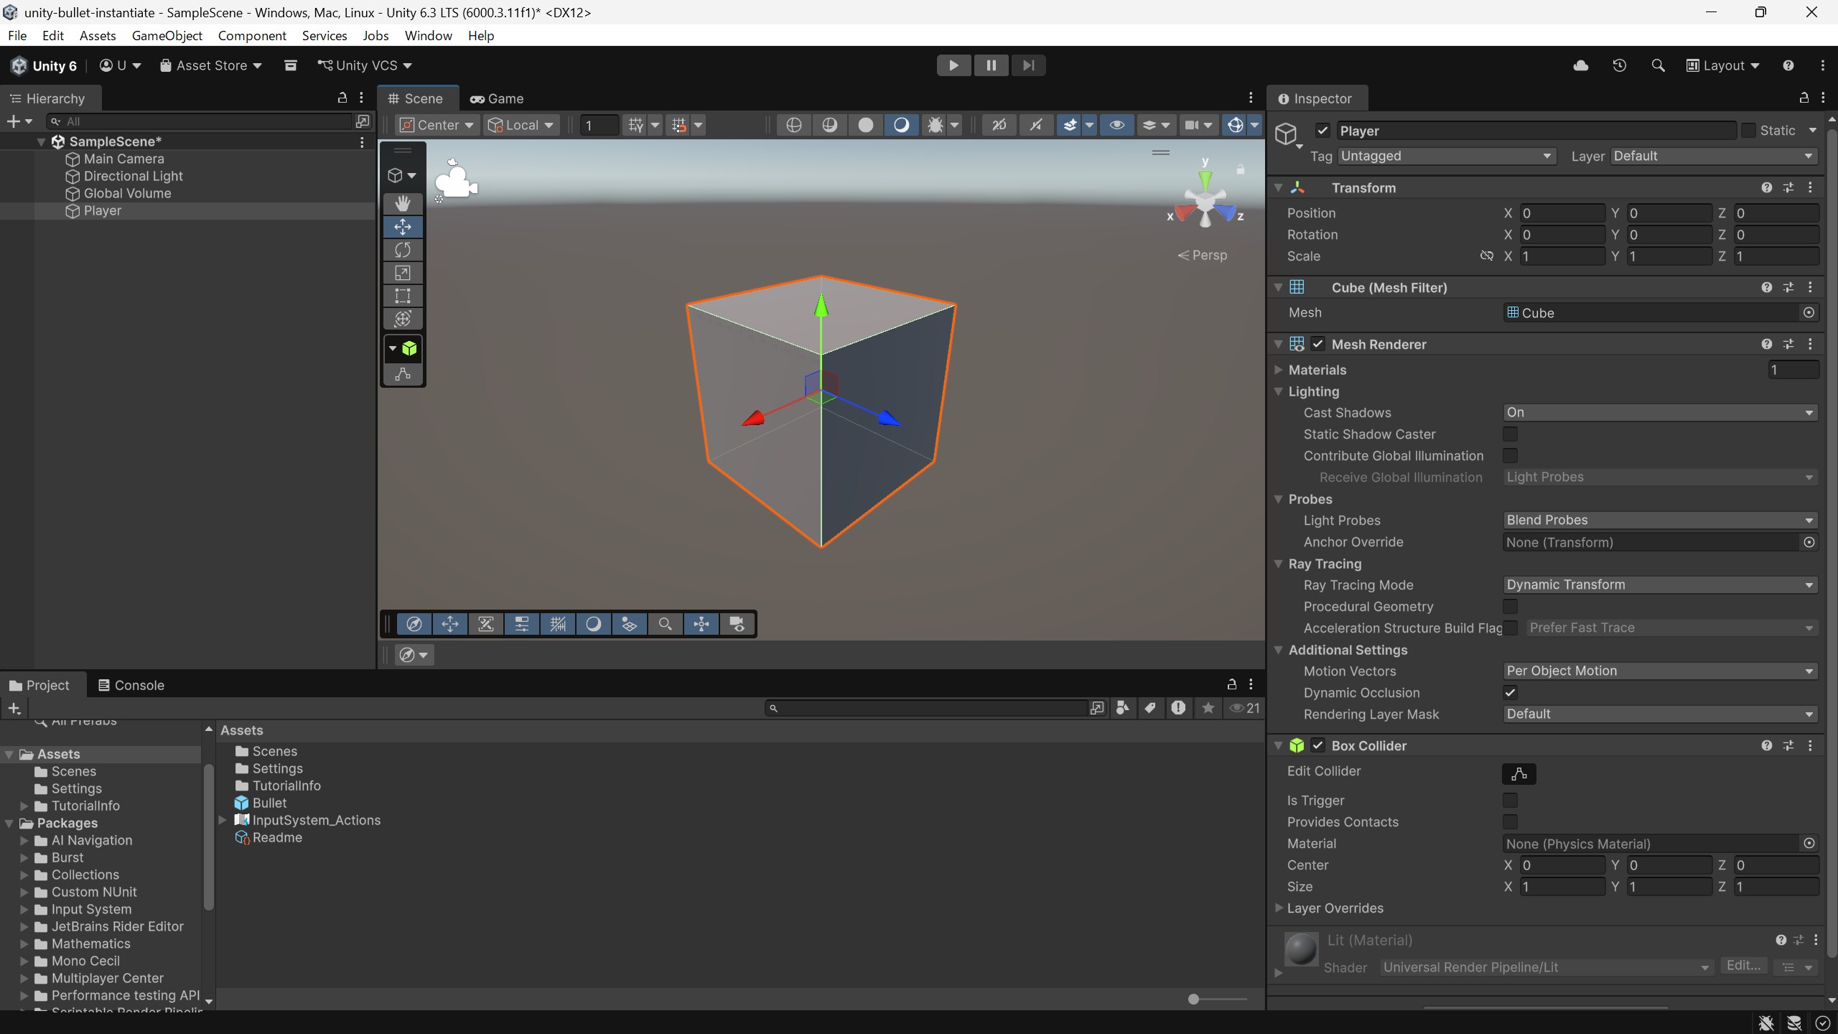Toggle the Is Trigger checkbox
This screenshot has height=1034, width=1838.
pyautogui.click(x=1510, y=800)
